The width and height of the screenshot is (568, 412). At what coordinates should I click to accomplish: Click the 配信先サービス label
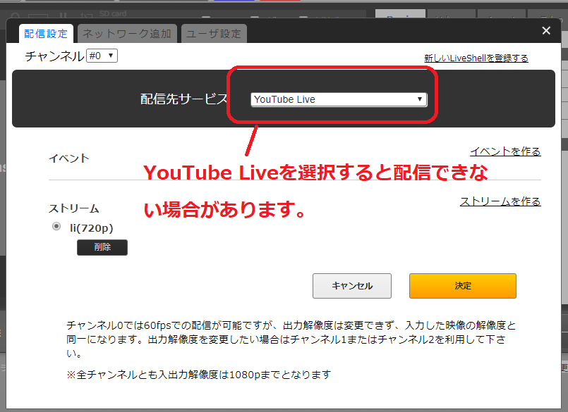pos(184,99)
